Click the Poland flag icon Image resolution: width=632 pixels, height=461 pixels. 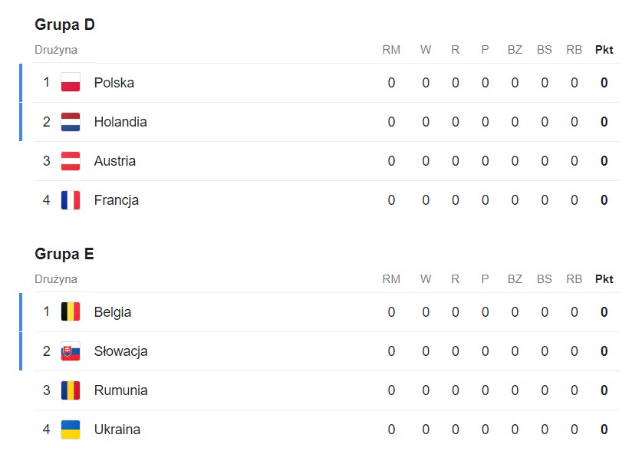(71, 83)
